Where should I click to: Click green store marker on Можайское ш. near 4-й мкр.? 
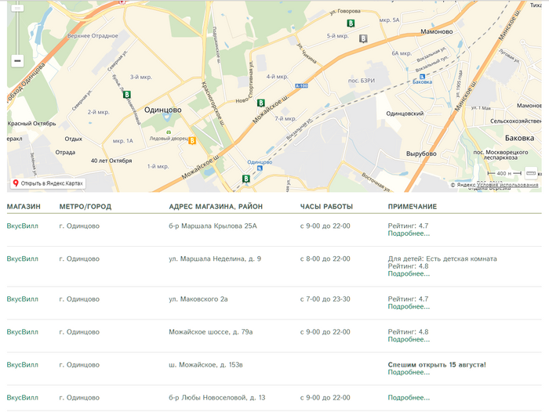(261, 103)
